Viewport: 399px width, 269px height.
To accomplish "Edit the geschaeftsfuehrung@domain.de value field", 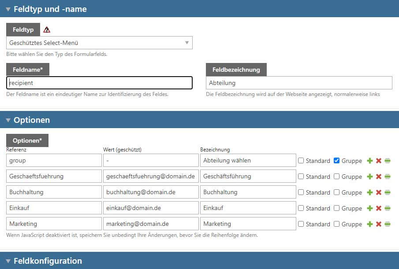I will 151,176.
